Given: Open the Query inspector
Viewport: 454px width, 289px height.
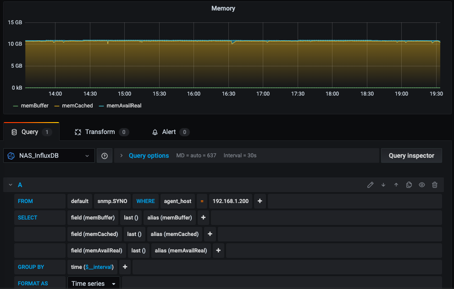Looking at the screenshot, I should click(411, 155).
